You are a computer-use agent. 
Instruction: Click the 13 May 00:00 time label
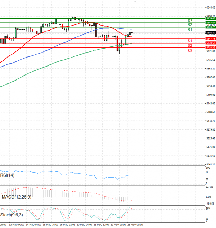(x=17, y=225)
